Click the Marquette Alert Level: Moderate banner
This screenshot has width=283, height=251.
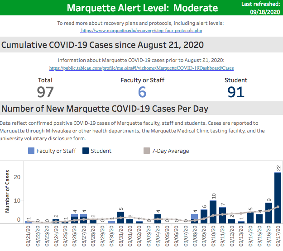click(x=142, y=8)
